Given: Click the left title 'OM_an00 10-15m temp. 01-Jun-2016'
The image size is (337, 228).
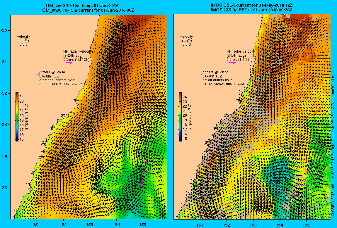Looking at the screenshot, I should [x=82, y=6].
